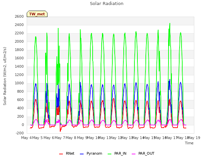Click the May 5 x-axis date label

(x=37, y=138)
